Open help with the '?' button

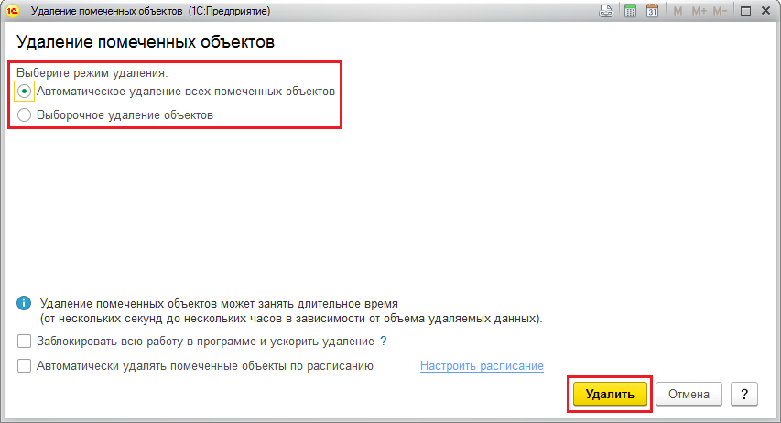[744, 394]
